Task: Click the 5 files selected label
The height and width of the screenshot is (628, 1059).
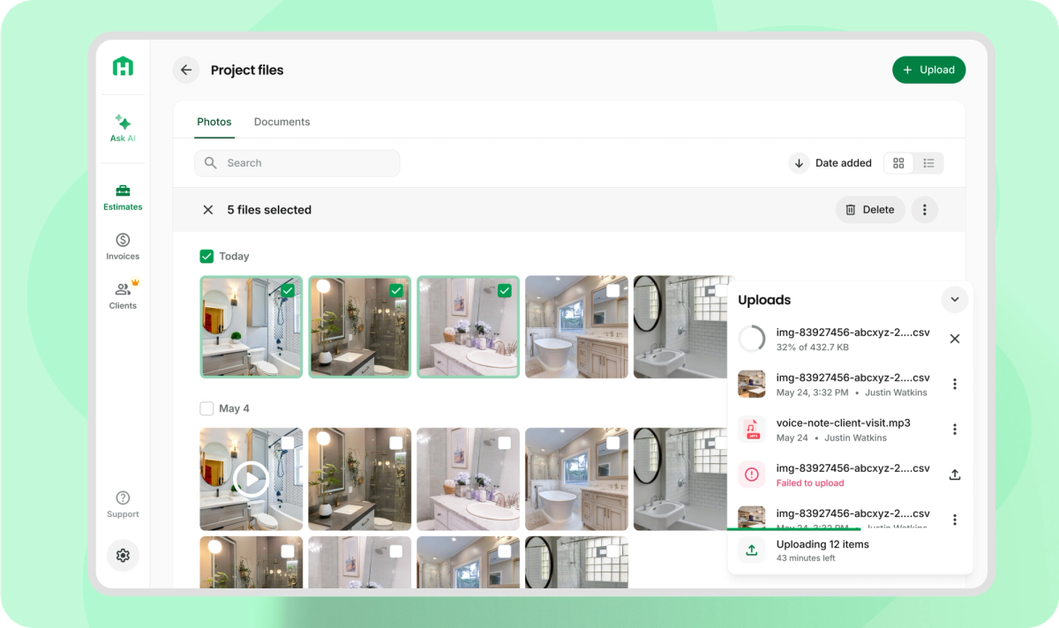Action: tap(269, 210)
